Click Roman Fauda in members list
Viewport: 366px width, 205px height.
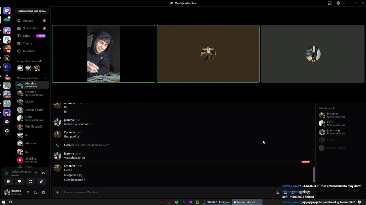[340, 148]
